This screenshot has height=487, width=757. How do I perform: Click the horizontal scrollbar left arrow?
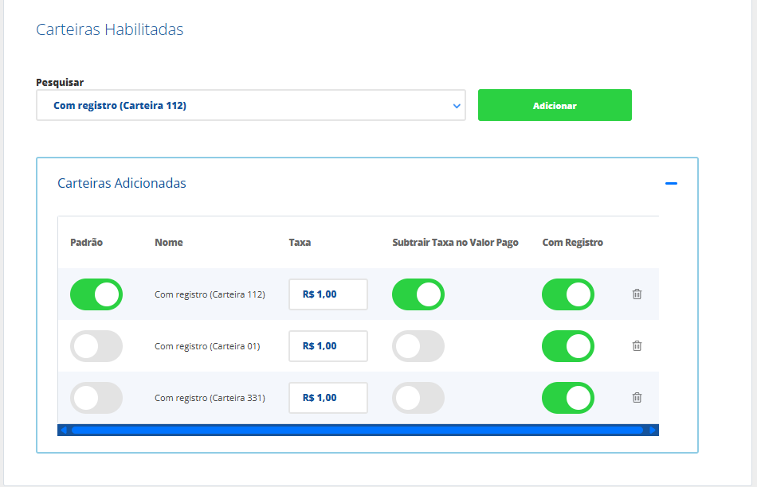[65, 431]
